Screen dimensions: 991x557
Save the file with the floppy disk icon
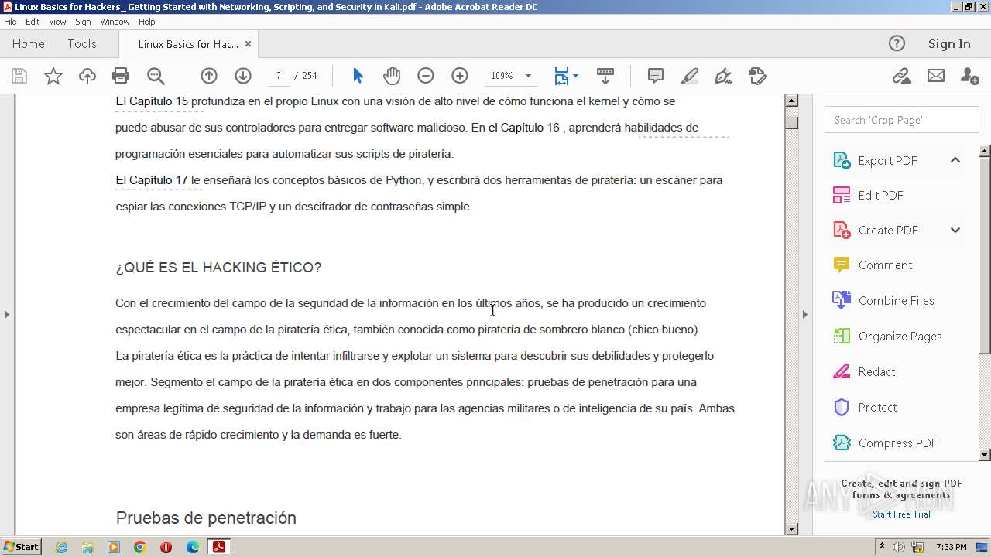click(19, 76)
